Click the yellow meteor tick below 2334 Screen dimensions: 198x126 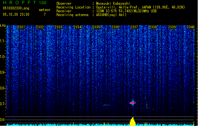tap(73, 124)
